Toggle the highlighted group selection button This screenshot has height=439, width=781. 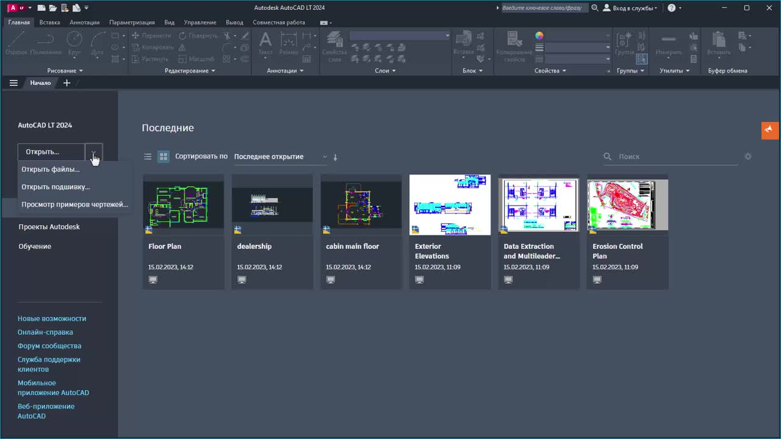641,59
